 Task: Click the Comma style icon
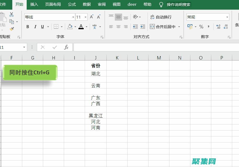[x=208, y=26]
